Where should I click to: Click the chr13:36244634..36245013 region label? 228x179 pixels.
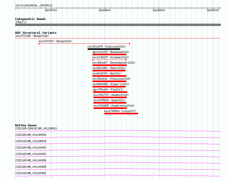pyautogui.click(x=34, y=5)
